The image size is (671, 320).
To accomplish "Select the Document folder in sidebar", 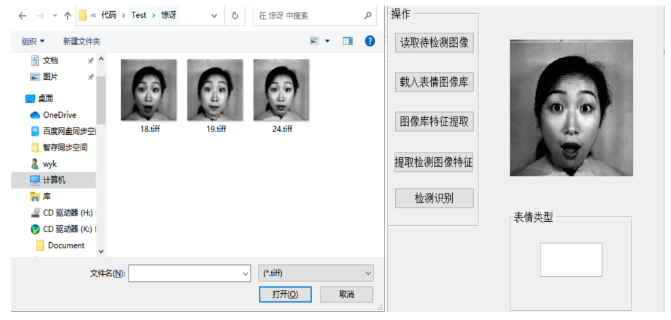I will pyautogui.click(x=60, y=245).
